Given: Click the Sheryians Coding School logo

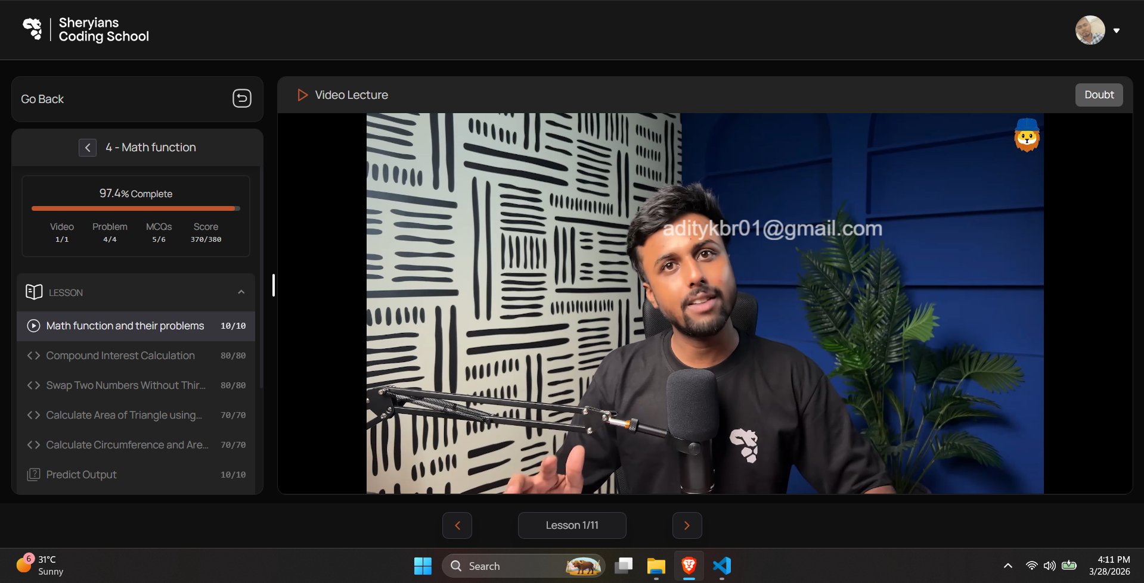Looking at the screenshot, I should pos(32,29).
